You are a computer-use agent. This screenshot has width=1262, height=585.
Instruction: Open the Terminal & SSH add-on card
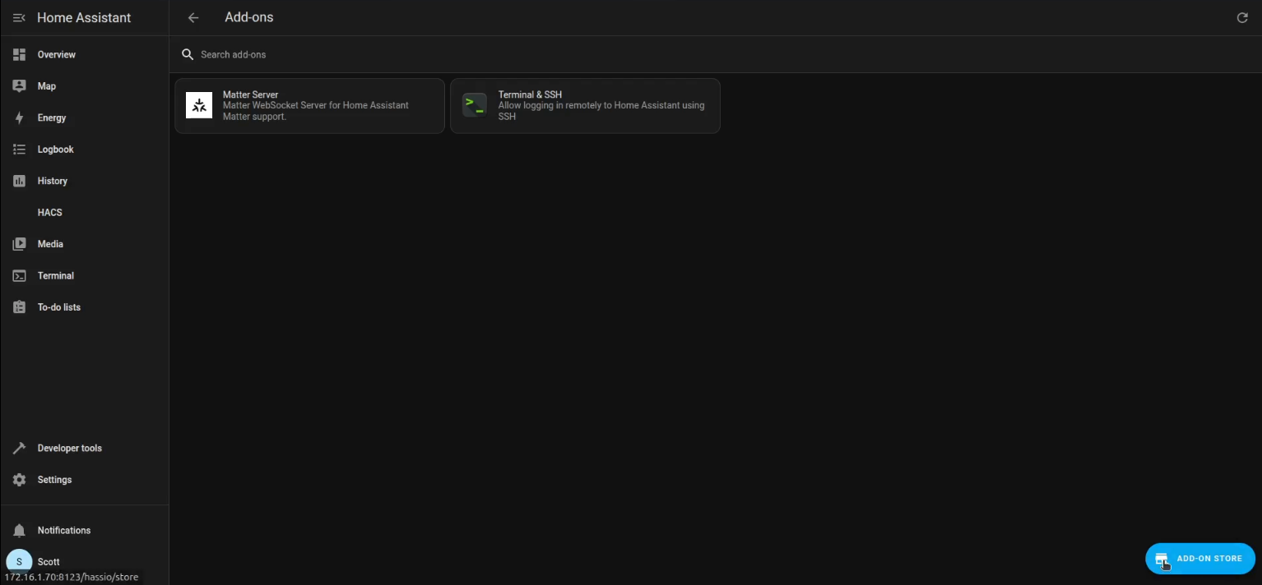pyautogui.click(x=585, y=106)
